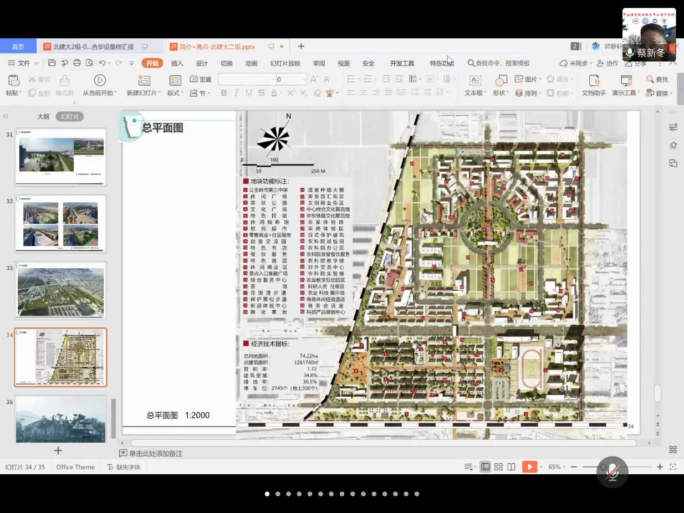Switch to reading view in status bar
684x513 pixels.
(511, 467)
